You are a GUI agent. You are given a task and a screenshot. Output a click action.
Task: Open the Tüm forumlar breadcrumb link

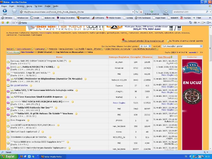pos(27,52)
